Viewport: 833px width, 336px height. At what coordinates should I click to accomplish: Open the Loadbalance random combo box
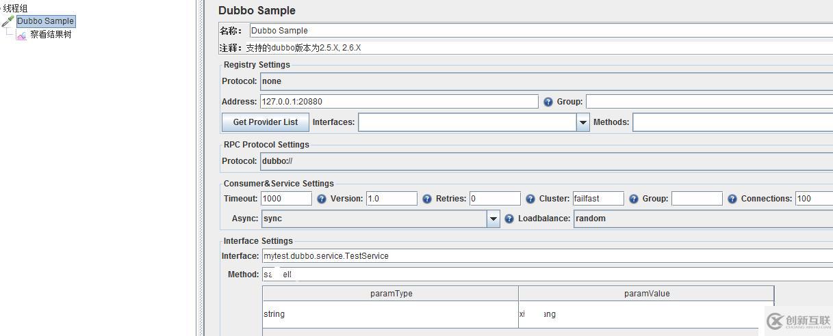point(703,219)
